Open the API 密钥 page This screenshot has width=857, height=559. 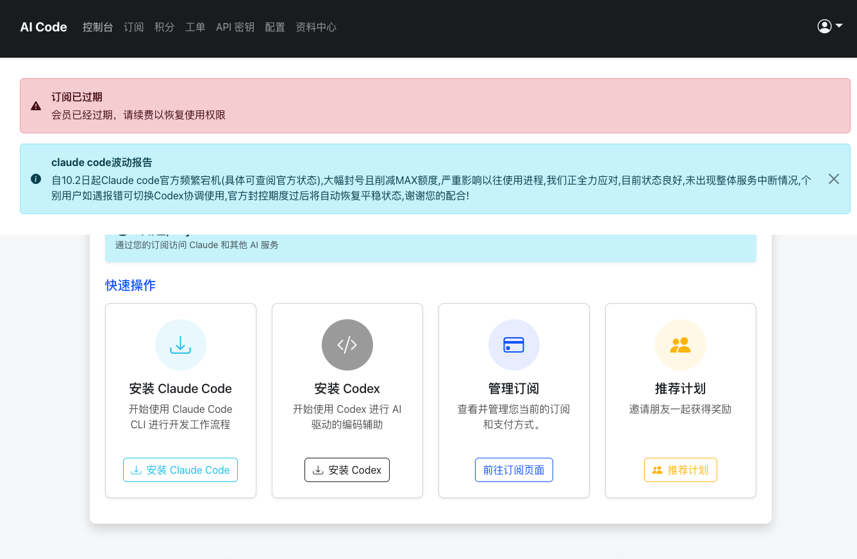point(235,27)
